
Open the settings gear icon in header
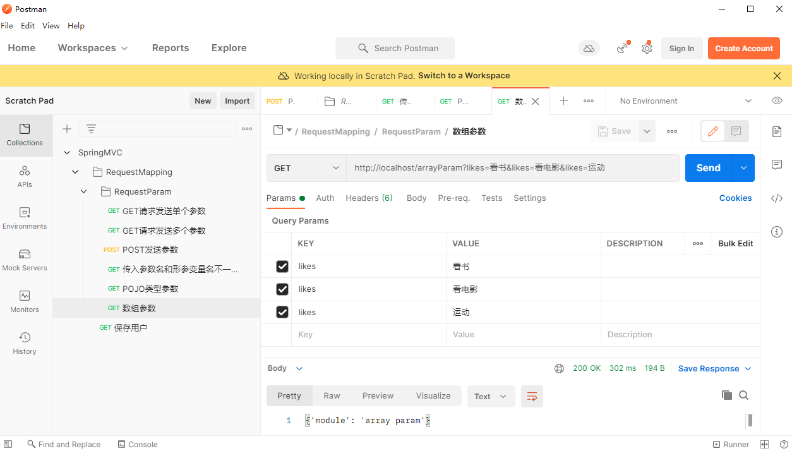point(647,49)
